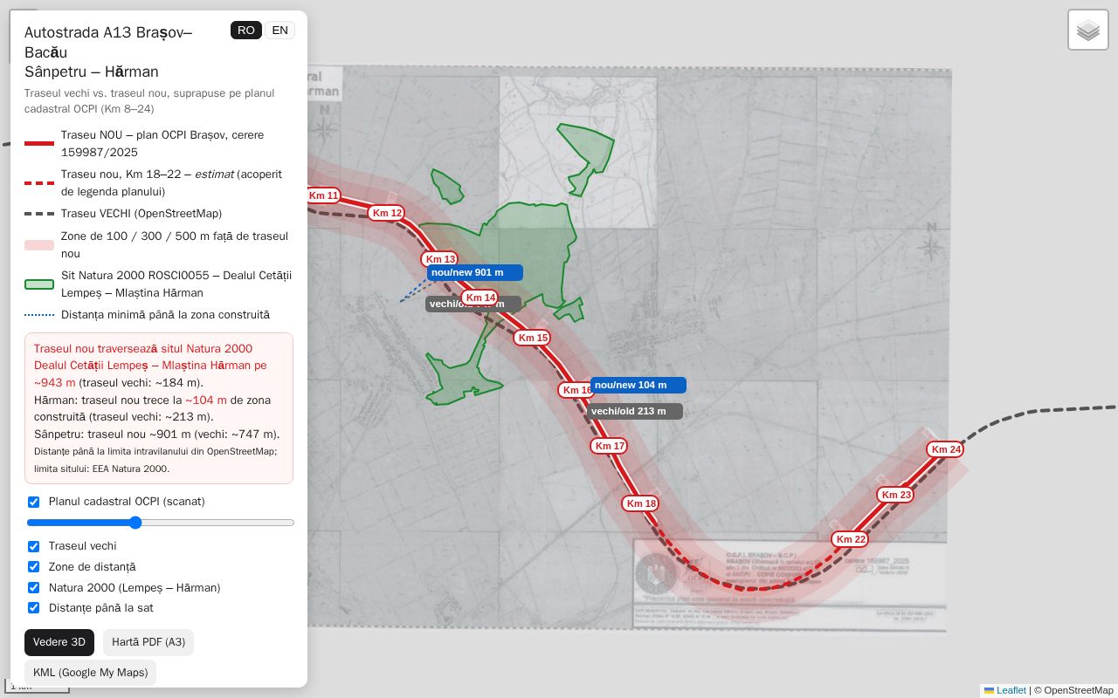Click the Km 15 route marker
This screenshot has height=698, width=1118.
[532, 338]
